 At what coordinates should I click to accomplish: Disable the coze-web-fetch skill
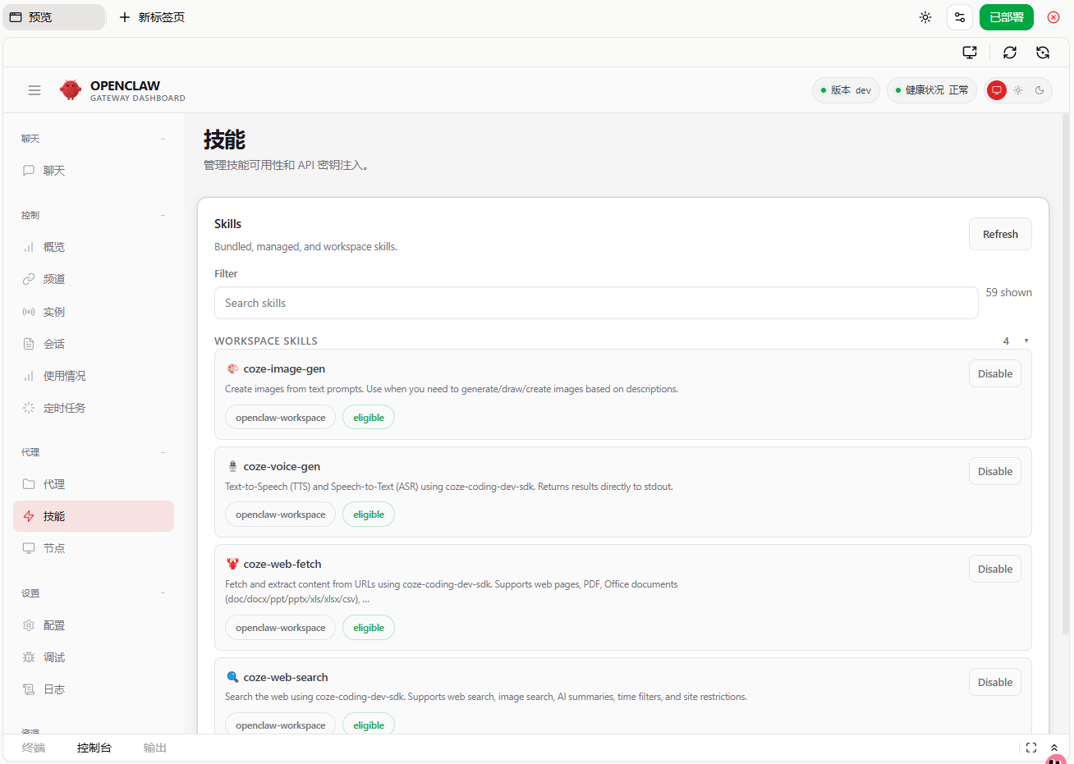(995, 569)
